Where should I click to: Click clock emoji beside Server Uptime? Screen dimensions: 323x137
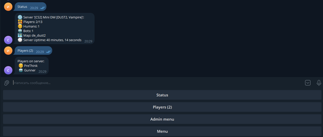(x=20, y=40)
